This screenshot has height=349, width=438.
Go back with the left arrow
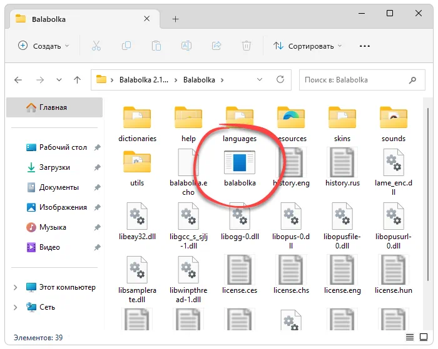coord(18,80)
